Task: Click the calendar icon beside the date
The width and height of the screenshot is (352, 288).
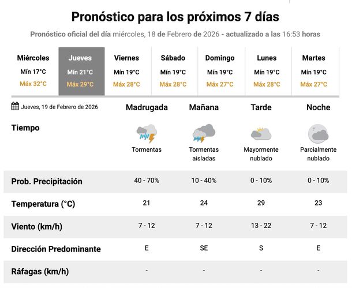Action: 16,106
